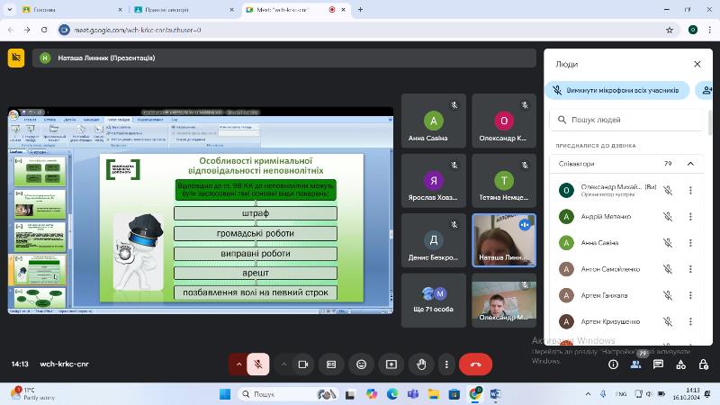Screen dimensions: 720x405
Task: Open meeting details info icon
Action: (x=614, y=364)
